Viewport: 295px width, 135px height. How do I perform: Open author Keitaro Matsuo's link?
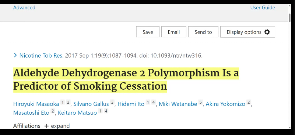[x=77, y=113]
